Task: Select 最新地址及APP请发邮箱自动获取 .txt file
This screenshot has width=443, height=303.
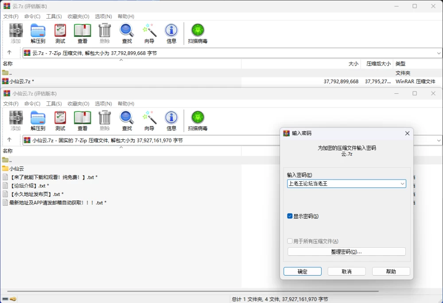Action: pyautogui.click(x=55, y=203)
